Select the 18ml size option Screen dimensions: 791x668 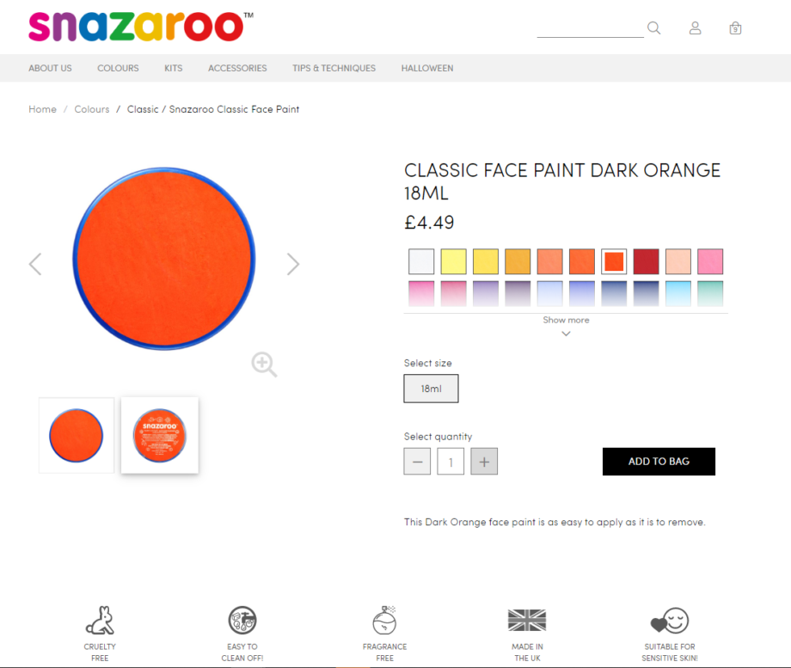[431, 389]
